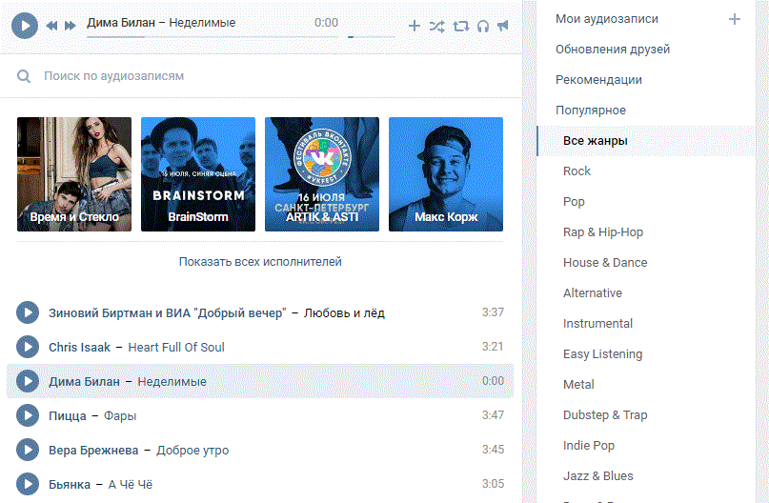Play Пицца Фары track
The height and width of the screenshot is (503, 769).
click(28, 415)
